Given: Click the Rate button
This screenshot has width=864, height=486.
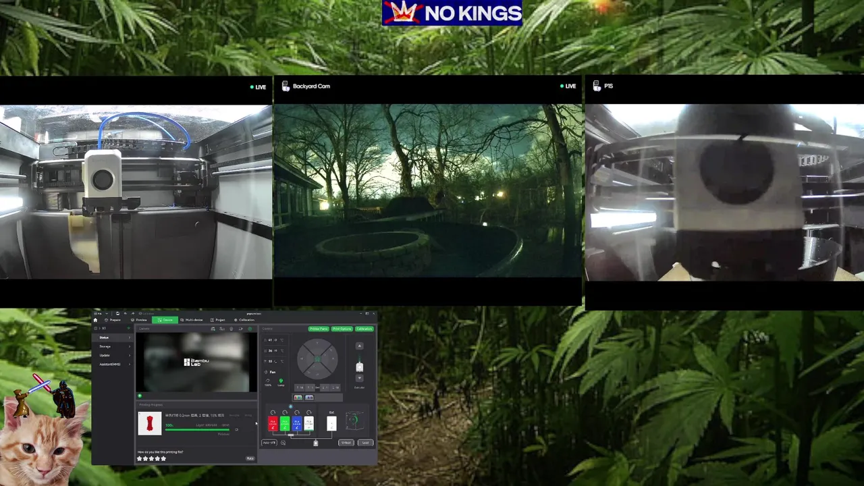Looking at the screenshot, I should click(x=250, y=458).
